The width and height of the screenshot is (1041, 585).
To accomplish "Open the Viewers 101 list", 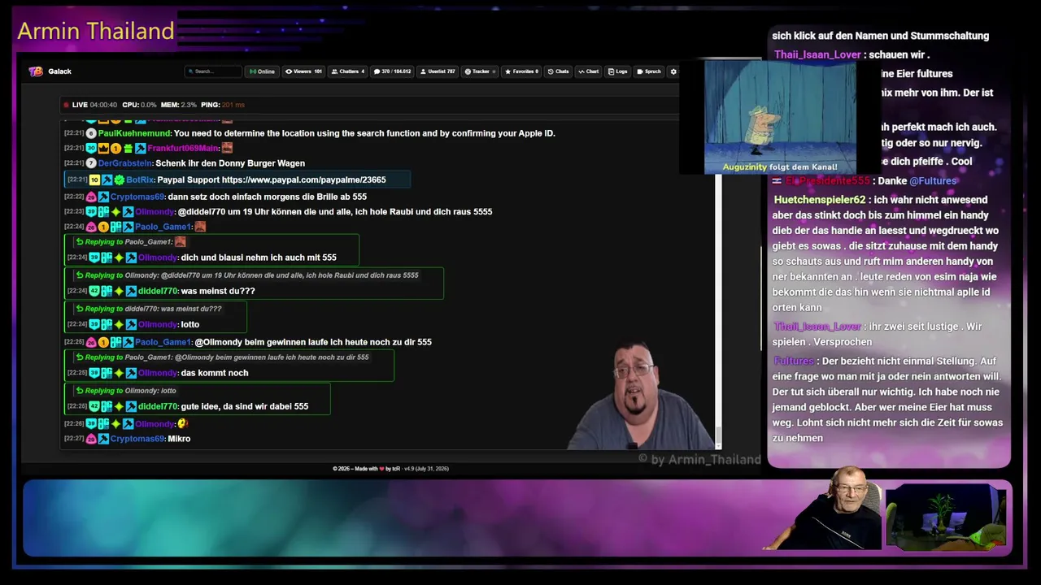I will 303,71.
